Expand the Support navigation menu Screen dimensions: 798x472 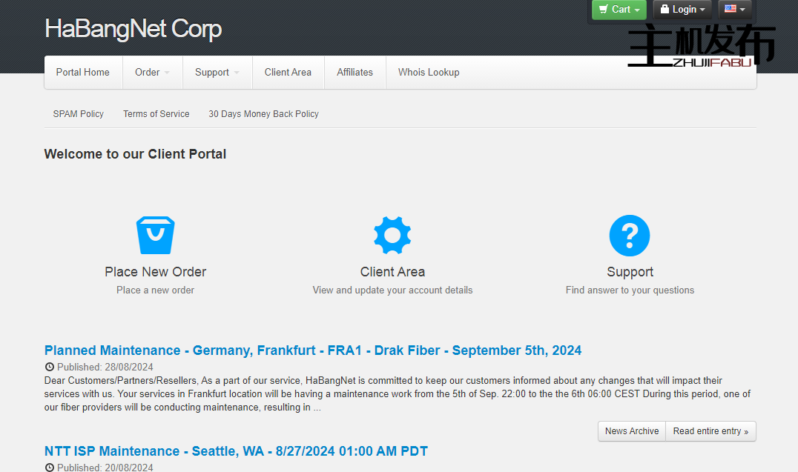coord(217,73)
